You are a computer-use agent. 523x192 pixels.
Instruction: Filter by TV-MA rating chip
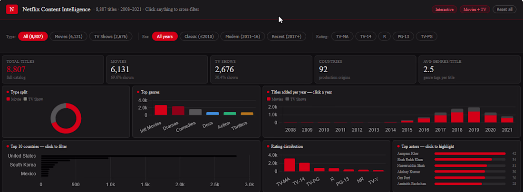tap(342, 36)
